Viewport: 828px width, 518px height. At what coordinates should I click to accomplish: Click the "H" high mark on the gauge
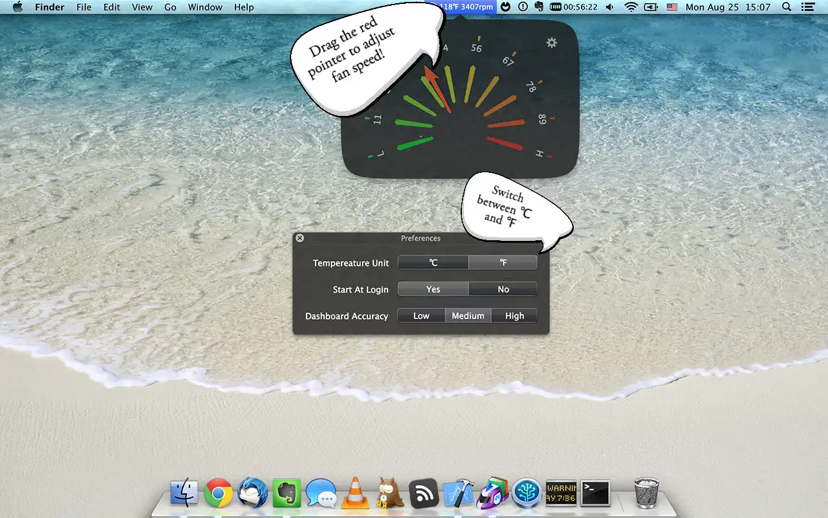click(539, 153)
